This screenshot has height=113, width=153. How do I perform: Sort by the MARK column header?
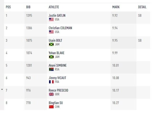pyautogui.click(x=116, y=7)
